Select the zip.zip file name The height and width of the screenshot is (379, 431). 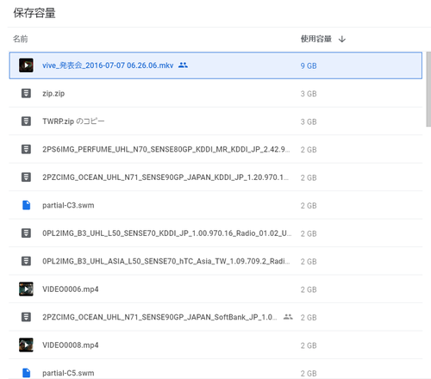click(53, 94)
